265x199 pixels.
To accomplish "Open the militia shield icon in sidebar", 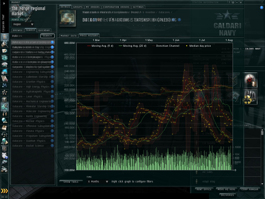I will pyautogui.click(x=4, y=148).
